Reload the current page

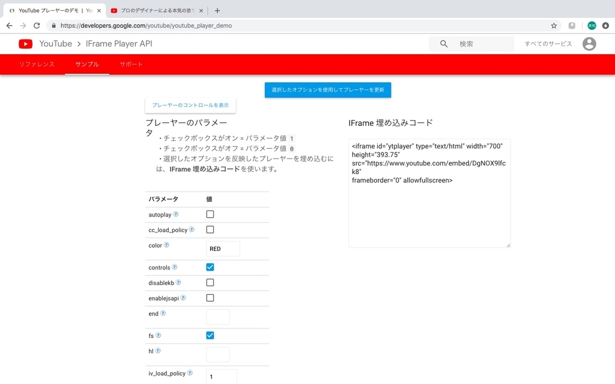(37, 25)
